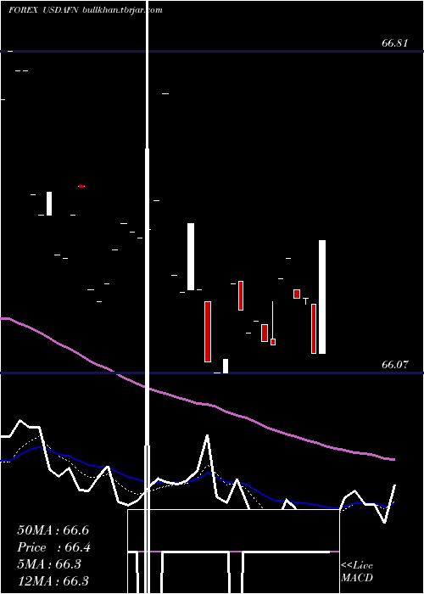This screenshot has height=594, width=424.
Task: Click the Price : 66.4 readout
Action: click(54, 547)
